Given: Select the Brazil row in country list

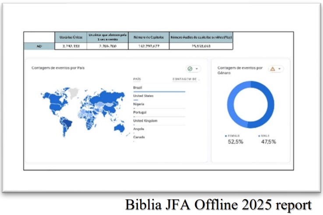Looking at the screenshot, I should coord(138,87).
